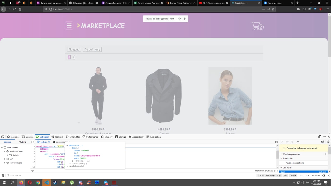Toggle the XHR console filter
The width and height of the screenshot is (331, 186).
[307, 175]
